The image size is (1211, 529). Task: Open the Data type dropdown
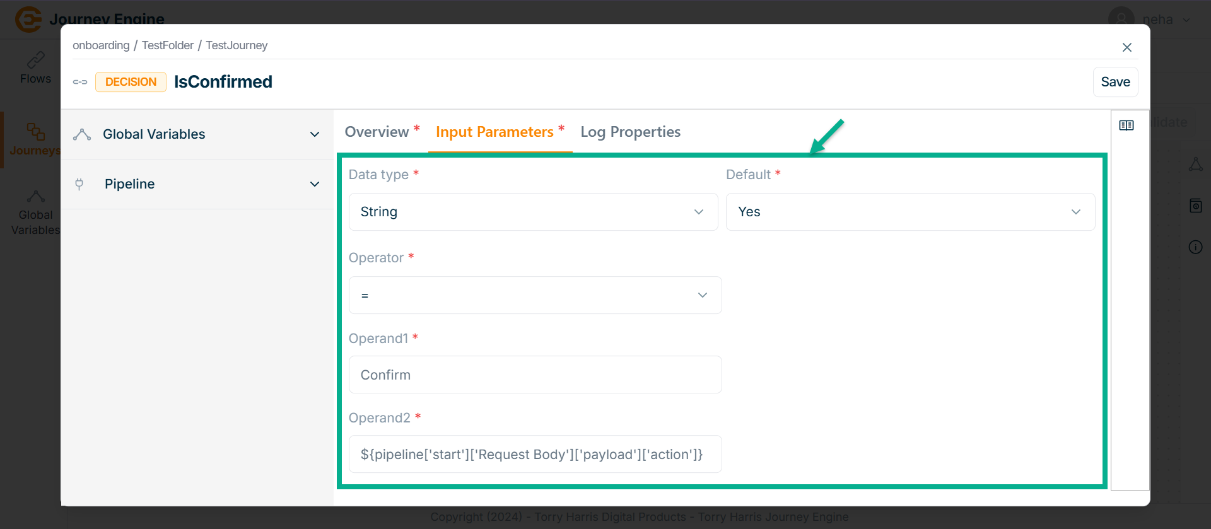533,212
